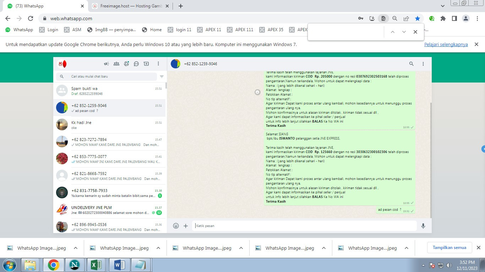Close the downloads bar
The width and height of the screenshot is (485, 272).
pyautogui.click(x=478, y=248)
